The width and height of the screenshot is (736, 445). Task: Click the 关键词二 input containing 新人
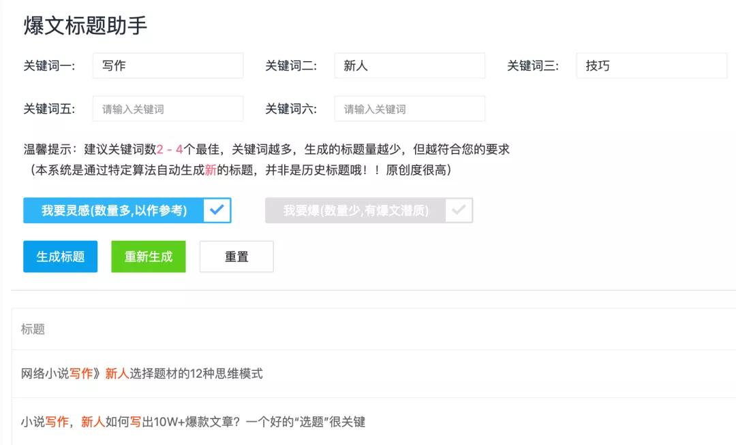point(409,65)
